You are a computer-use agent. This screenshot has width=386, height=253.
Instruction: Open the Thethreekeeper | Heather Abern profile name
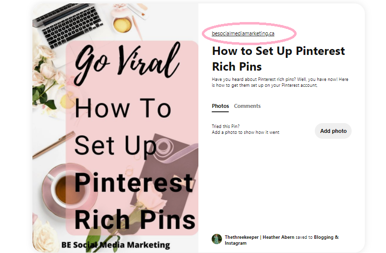tap(259, 237)
